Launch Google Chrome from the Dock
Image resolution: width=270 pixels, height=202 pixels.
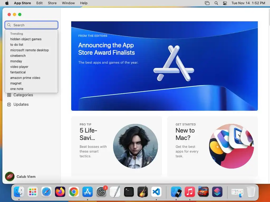coord(74,192)
